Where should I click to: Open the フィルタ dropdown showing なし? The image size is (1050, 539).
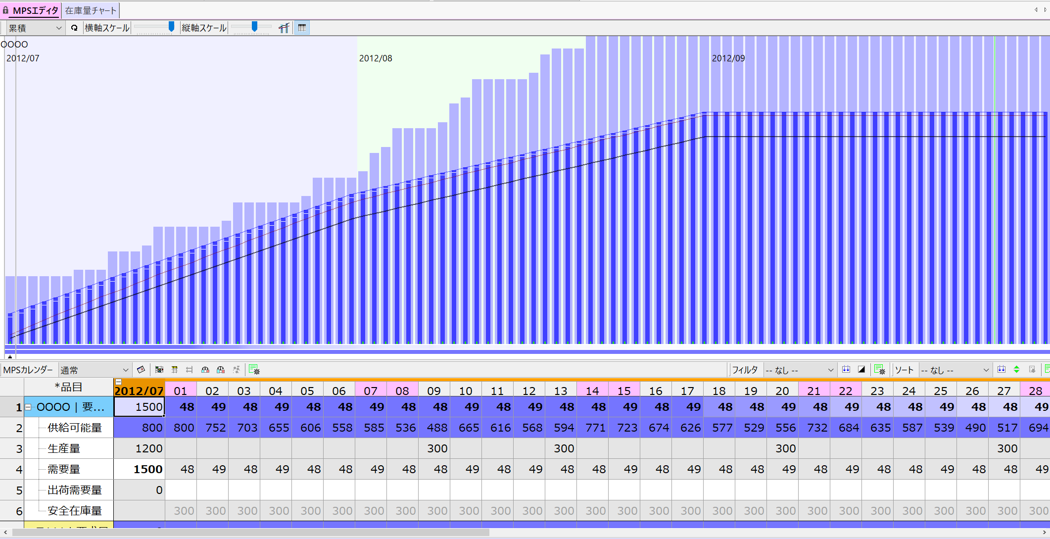pos(800,370)
